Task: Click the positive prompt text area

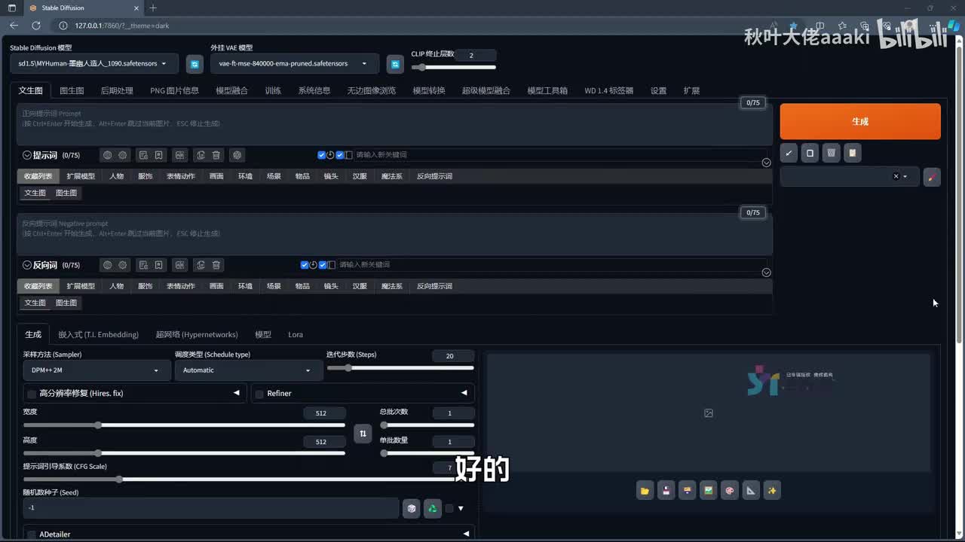Action: coord(394,124)
